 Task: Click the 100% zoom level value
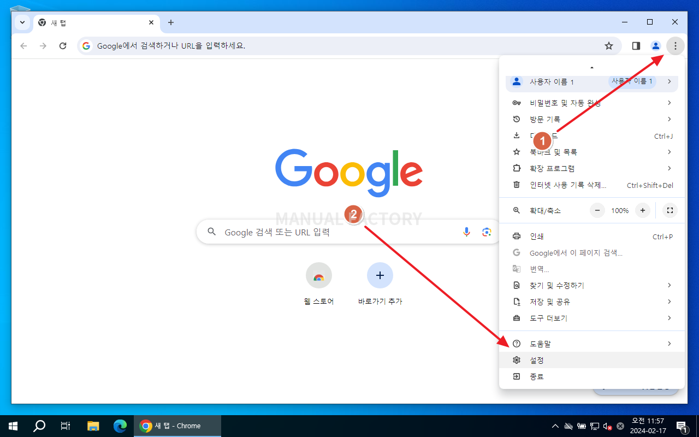[x=620, y=210]
